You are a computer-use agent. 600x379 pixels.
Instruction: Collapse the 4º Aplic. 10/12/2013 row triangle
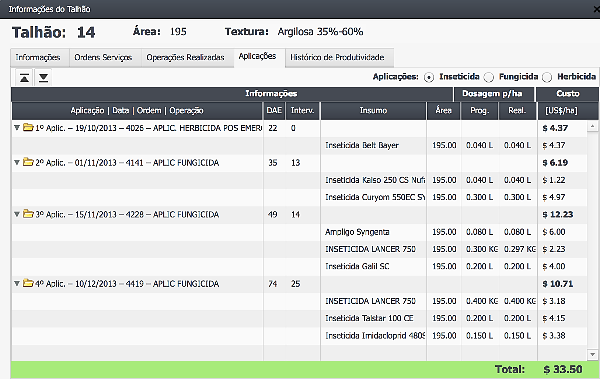pos(17,284)
